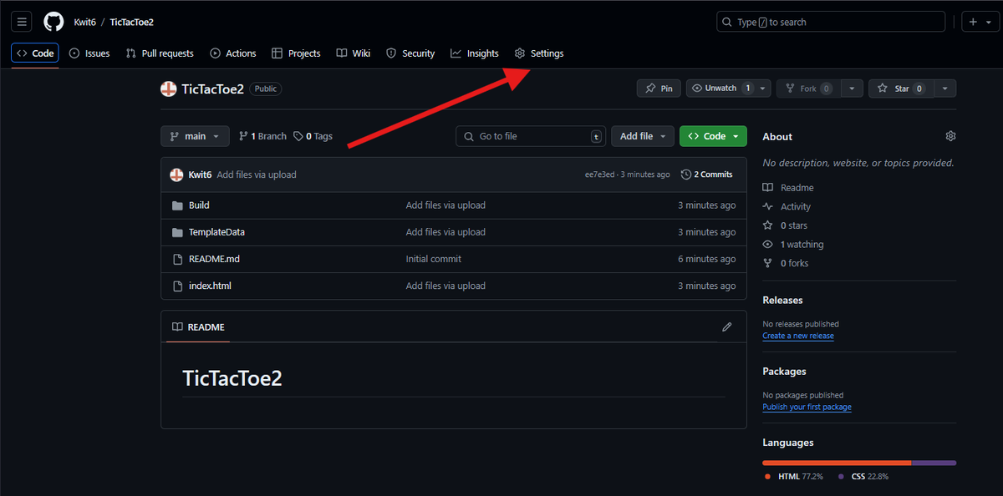The width and height of the screenshot is (1003, 496).
Task: Open the Readme link in About
Action: click(788, 188)
